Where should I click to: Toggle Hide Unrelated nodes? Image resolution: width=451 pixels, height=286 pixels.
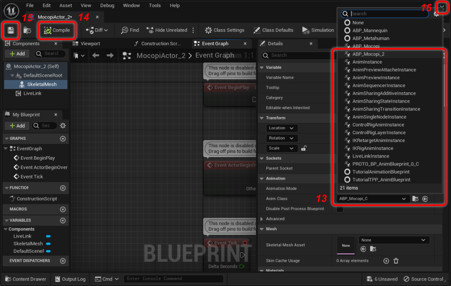click(x=167, y=30)
